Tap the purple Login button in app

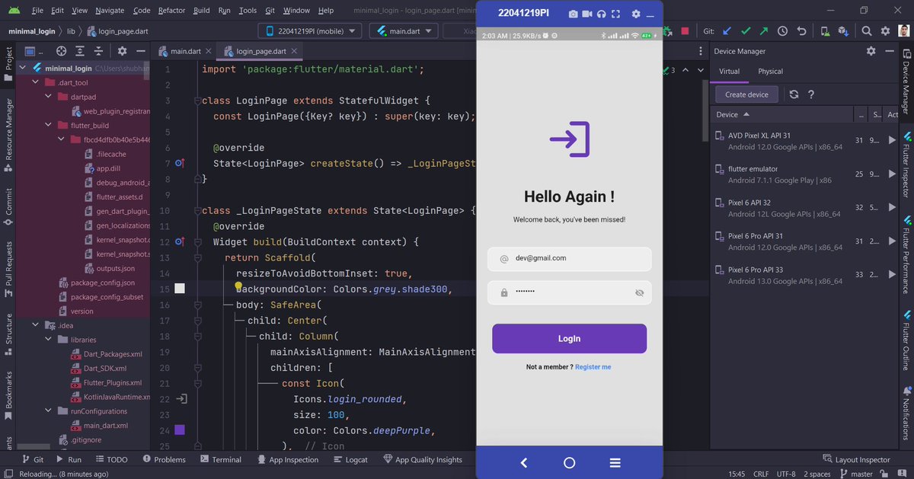pos(569,339)
